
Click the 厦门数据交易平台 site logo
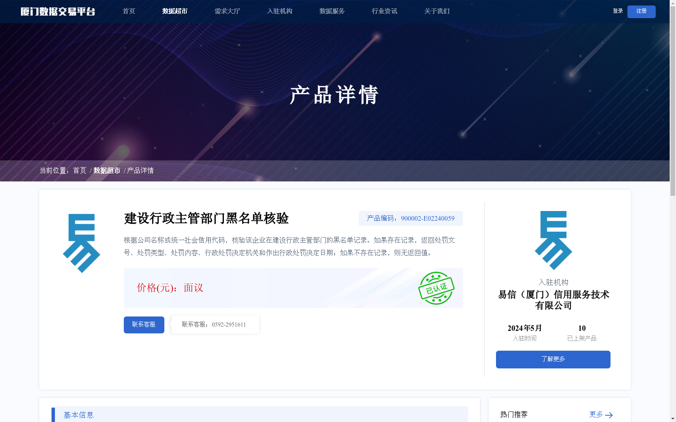point(58,11)
